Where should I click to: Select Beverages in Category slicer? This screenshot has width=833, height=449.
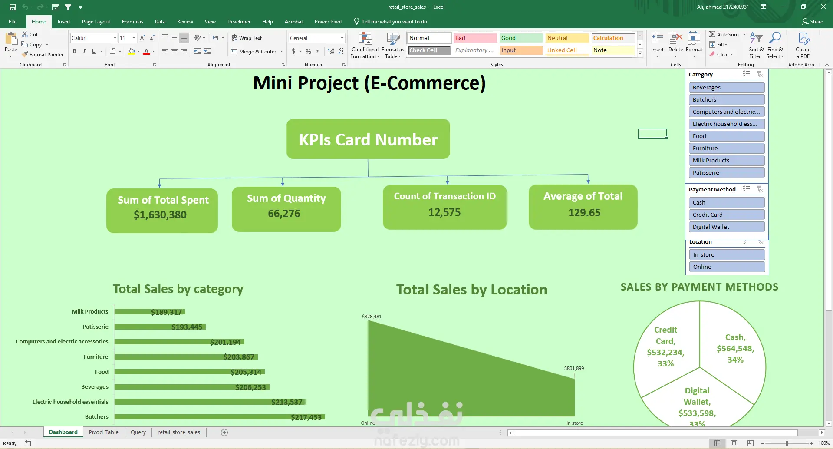(727, 87)
